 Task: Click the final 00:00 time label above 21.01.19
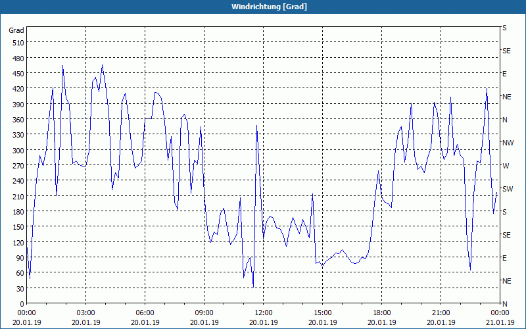point(500,313)
